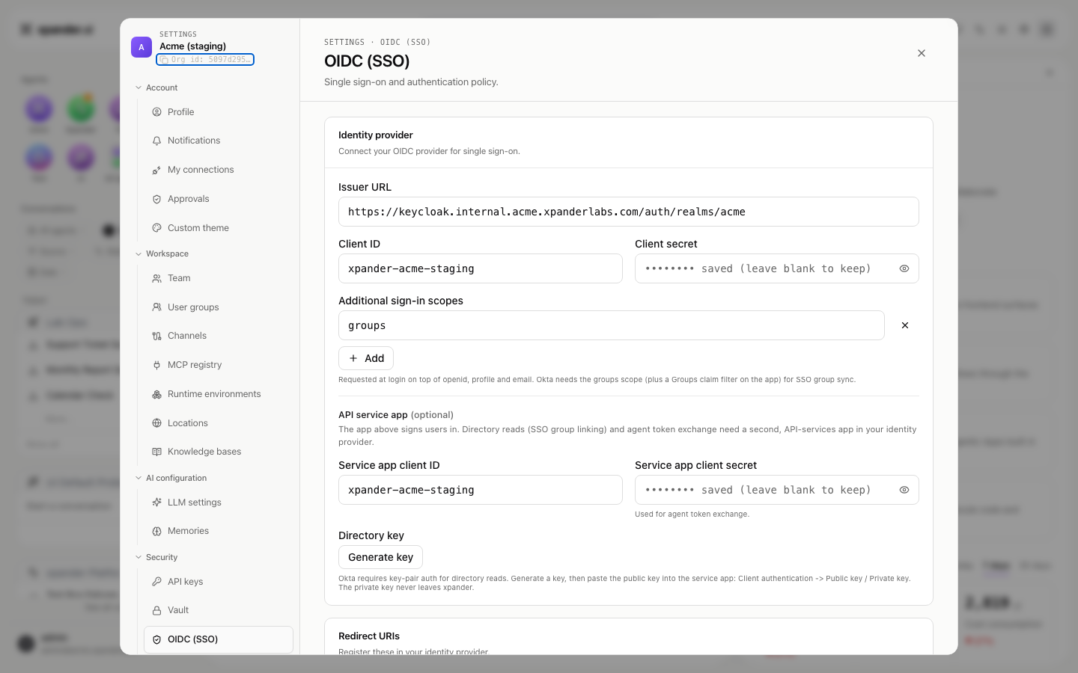
Task: Click the Custom theme palette icon
Action: (x=157, y=228)
